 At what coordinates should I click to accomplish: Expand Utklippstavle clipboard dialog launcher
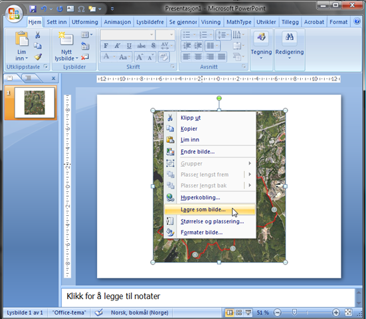tap(46, 66)
